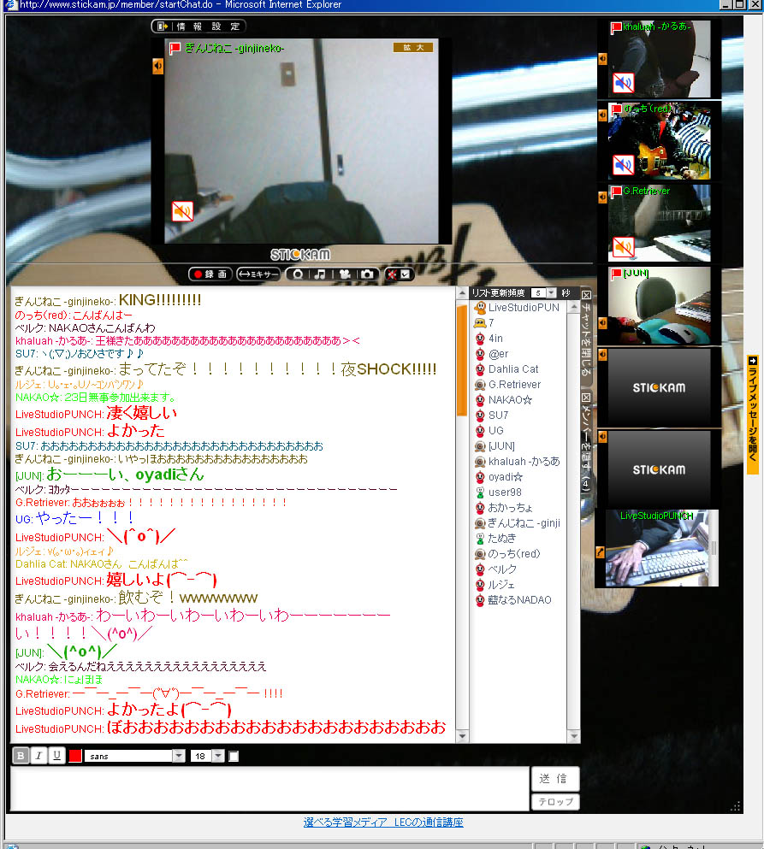
Task: Send message with 送信 button
Action: point(555,779)
